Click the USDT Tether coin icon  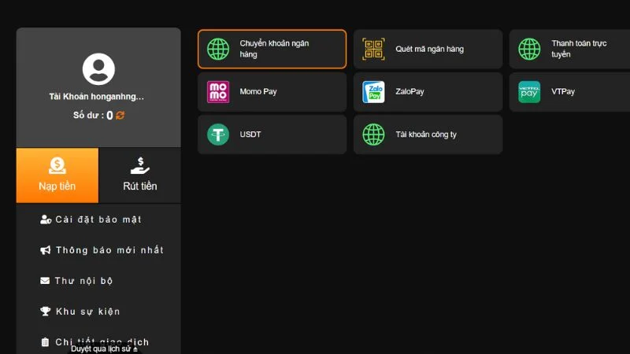click(x=218, y=135)
